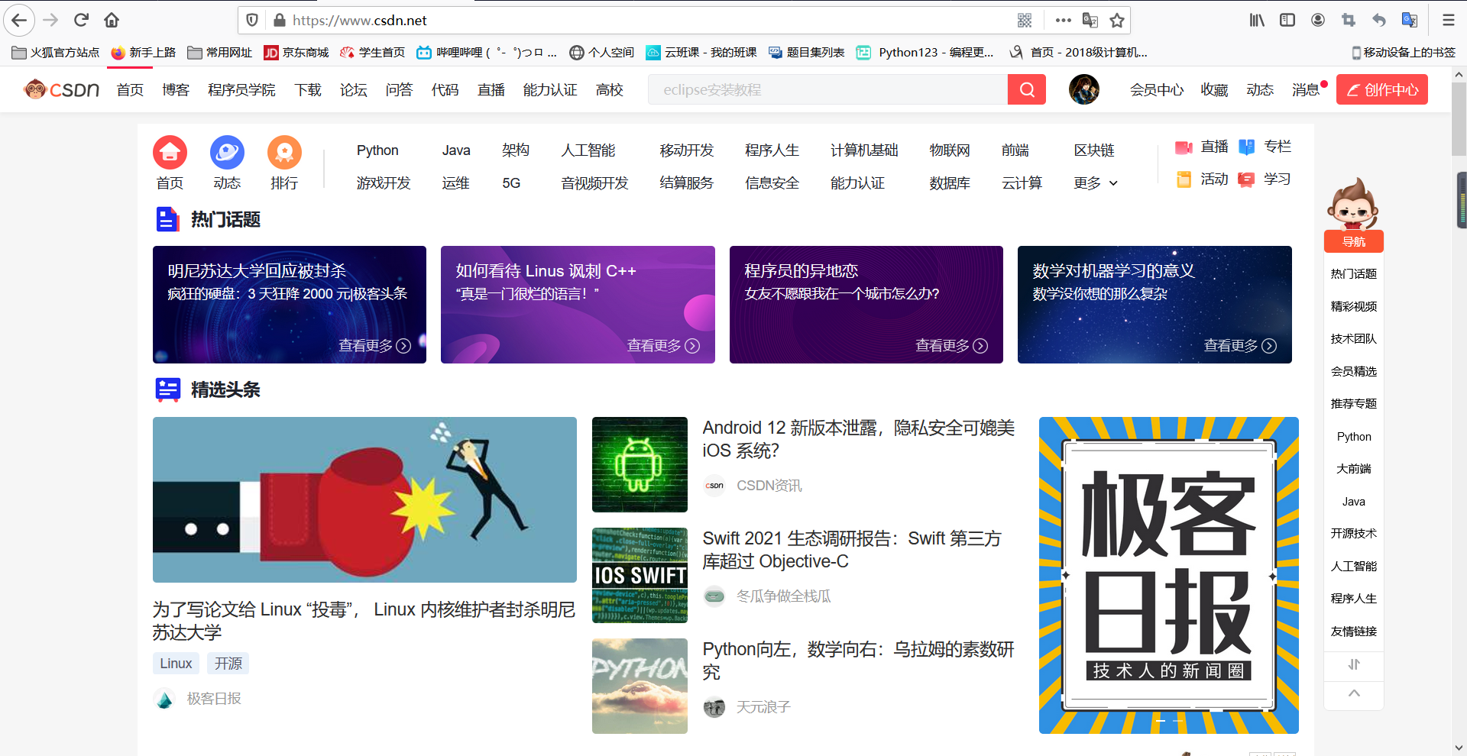The height and width of the screenshot is (756, 1467).
Task: Click the site security shield icon
Action: click(252, 21)
